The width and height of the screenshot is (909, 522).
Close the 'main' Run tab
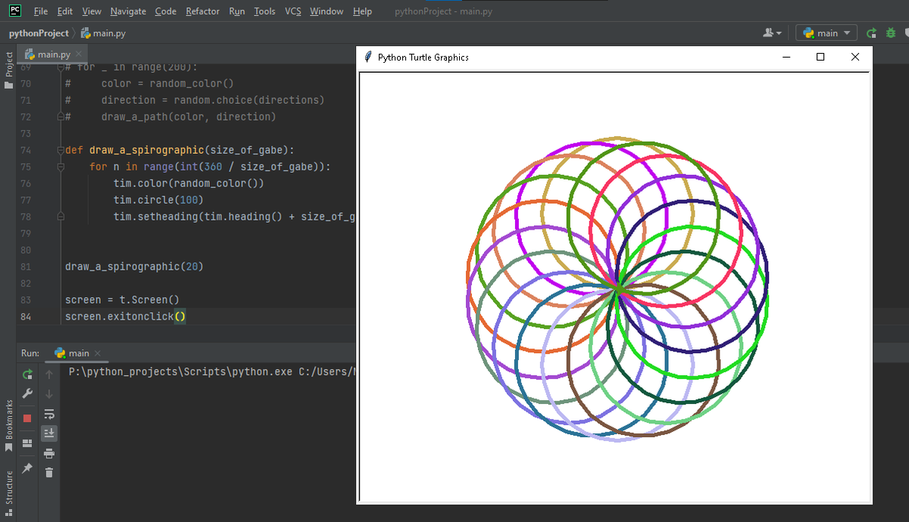click(98, 353)
